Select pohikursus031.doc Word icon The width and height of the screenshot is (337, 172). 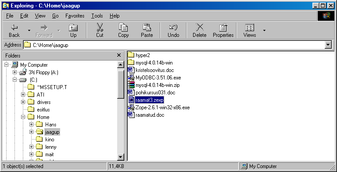click(131, 93)
